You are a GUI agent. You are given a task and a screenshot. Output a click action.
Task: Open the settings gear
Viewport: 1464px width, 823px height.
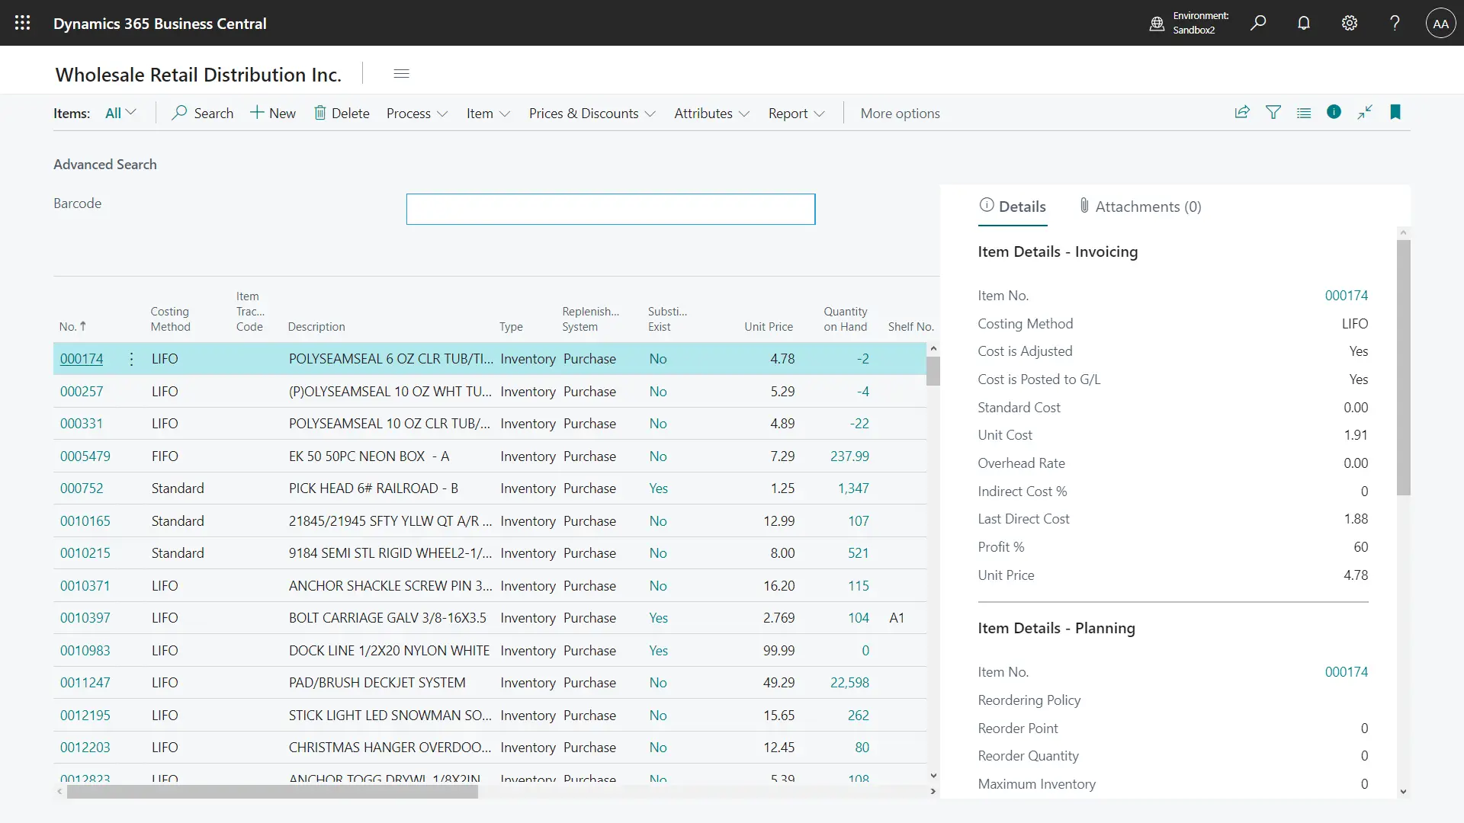click(1350, 23)
